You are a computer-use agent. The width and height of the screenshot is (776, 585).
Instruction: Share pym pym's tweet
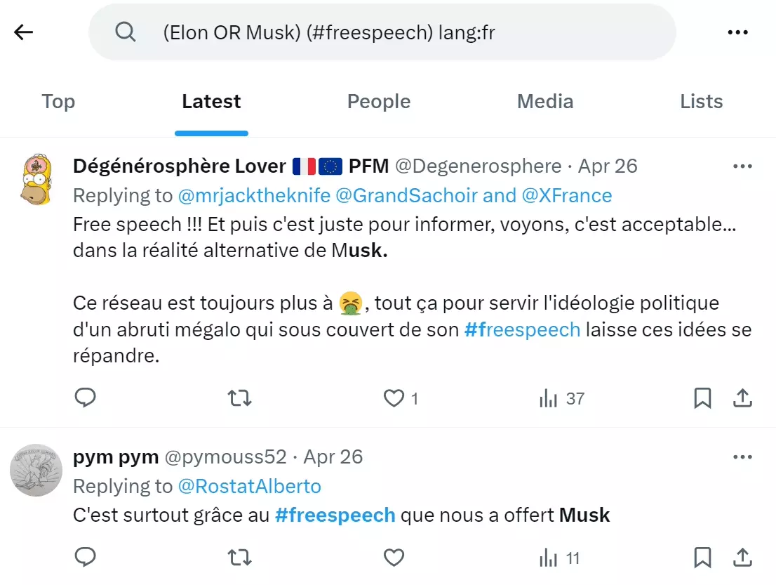(x=742, y=557)
